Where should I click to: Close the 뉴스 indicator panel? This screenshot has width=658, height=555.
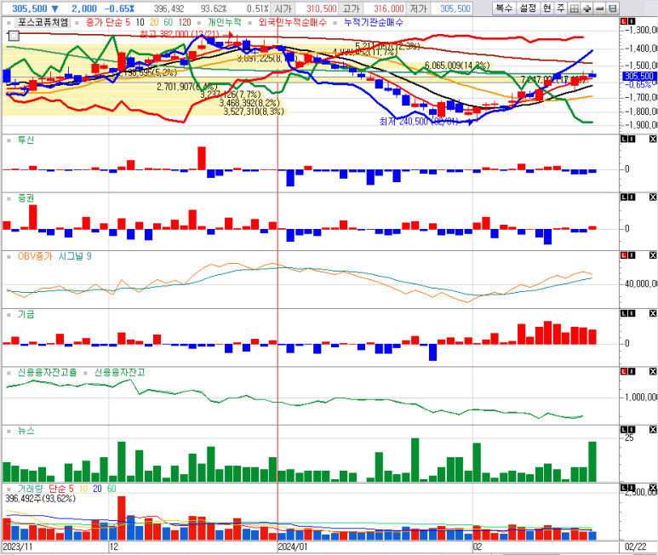coord(653,430)
